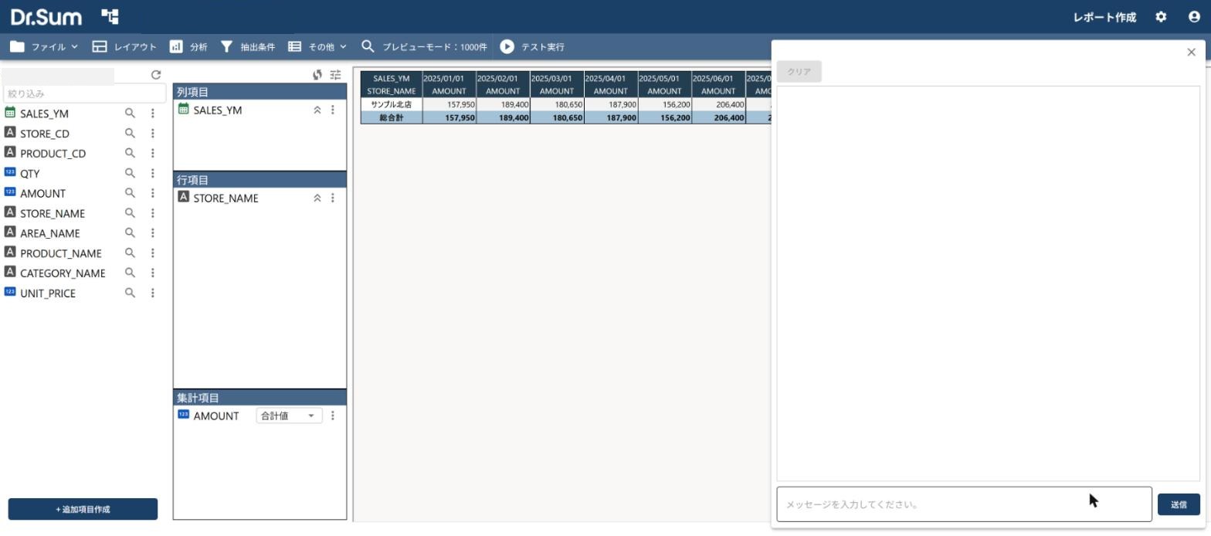Select the PRODUCT_NAME field in the list

click(60, 253)
